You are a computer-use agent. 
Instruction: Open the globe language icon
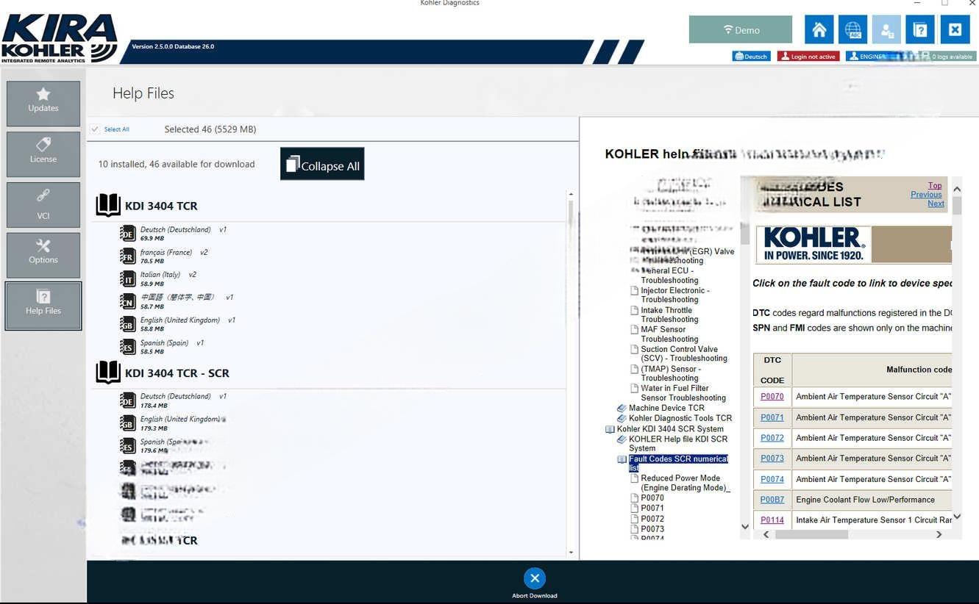[x=852, y=30]
